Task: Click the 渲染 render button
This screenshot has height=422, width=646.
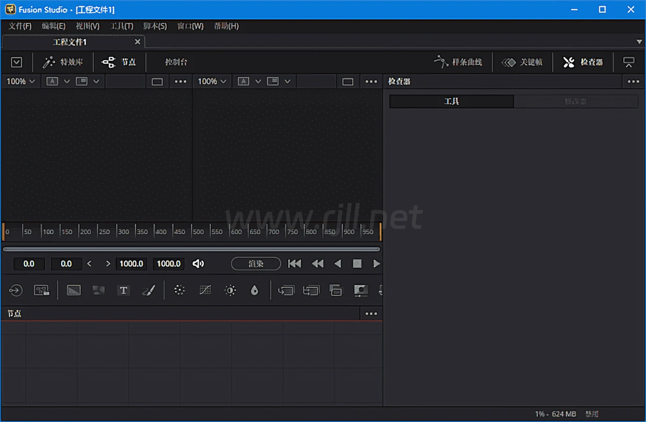Action: pyautogui.click(x=256, y=263)
